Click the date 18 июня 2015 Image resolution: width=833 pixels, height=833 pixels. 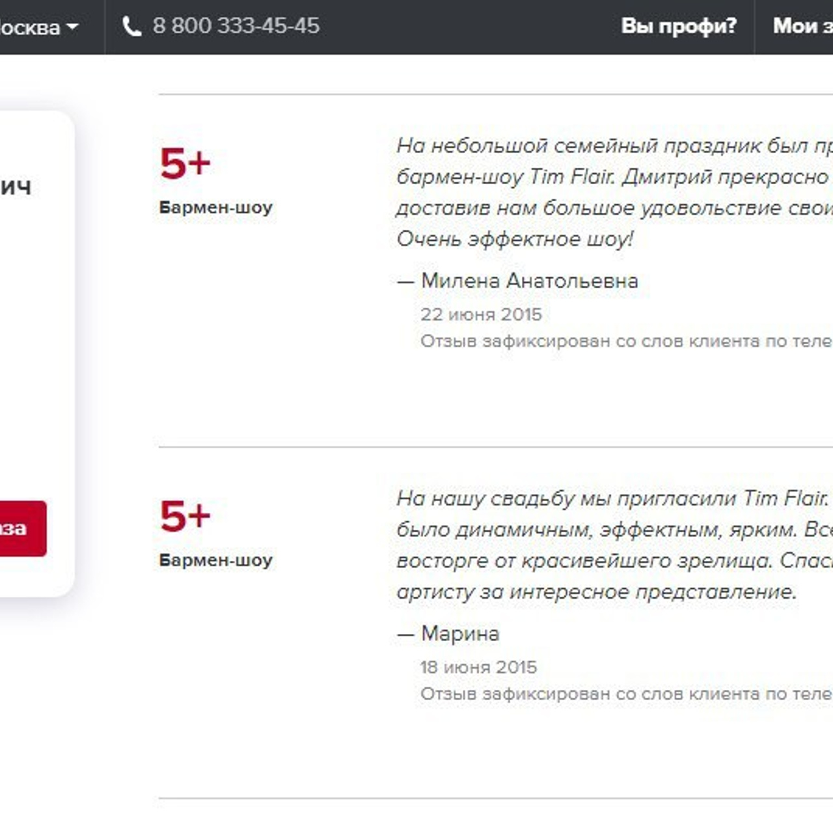(478, 668)
